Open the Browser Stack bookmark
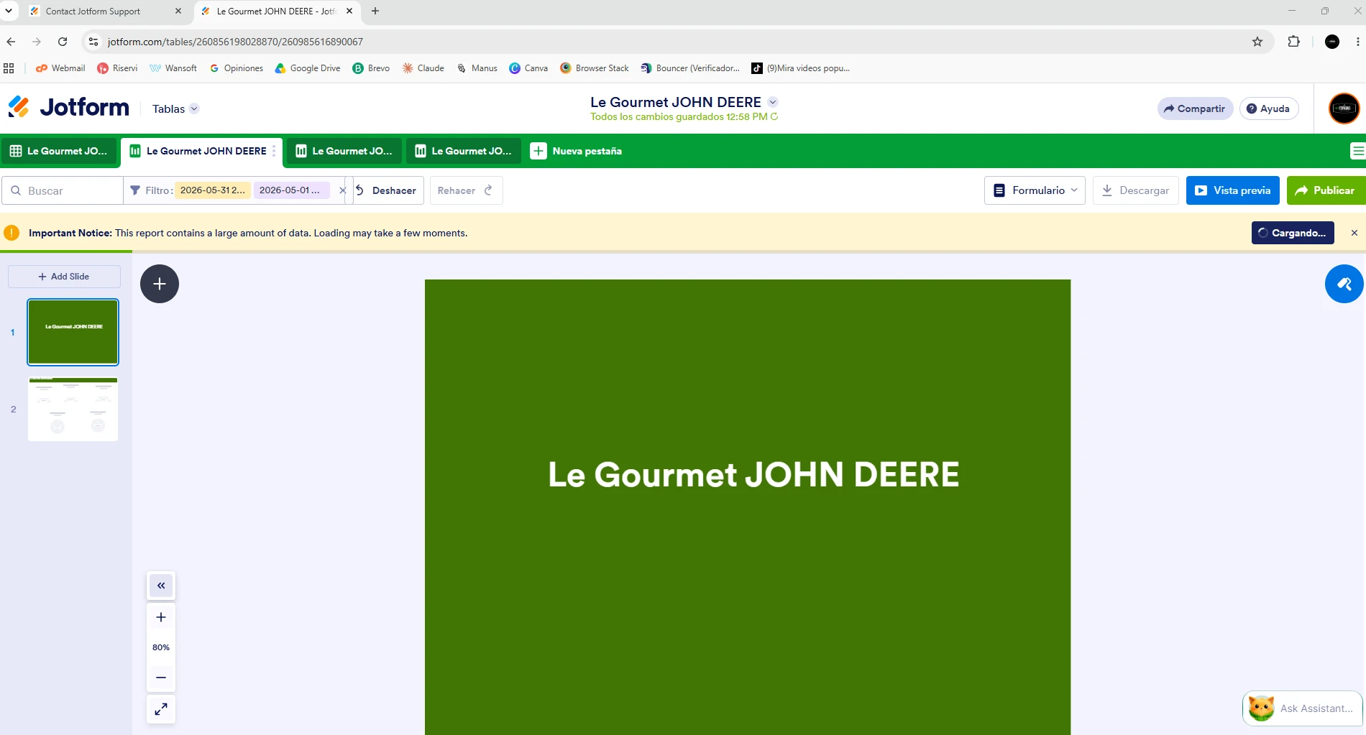Screen dimensions: 1366x735 [595, 68]
